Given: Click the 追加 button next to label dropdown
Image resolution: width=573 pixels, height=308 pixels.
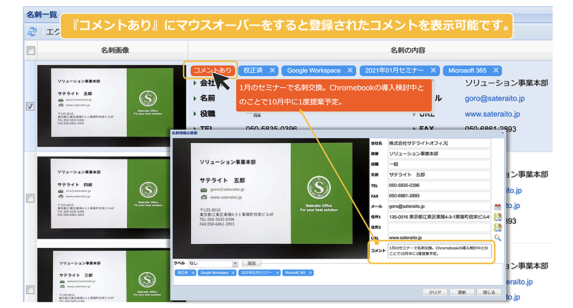Looking at the screenshot, I should (252, 263).
